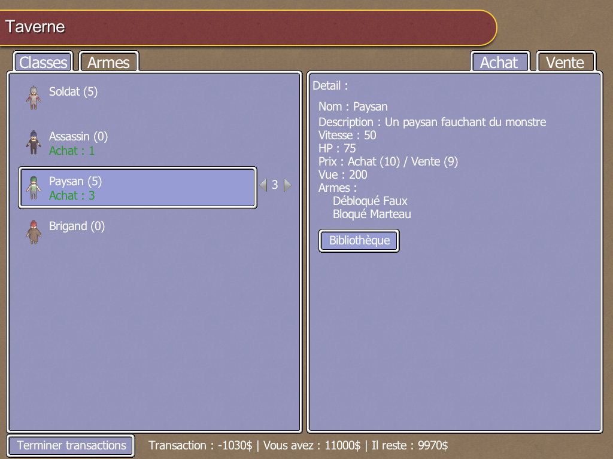Select the Soldat (5) list entry
Viewport: 613px width, 459px height.
click(73, 91)
